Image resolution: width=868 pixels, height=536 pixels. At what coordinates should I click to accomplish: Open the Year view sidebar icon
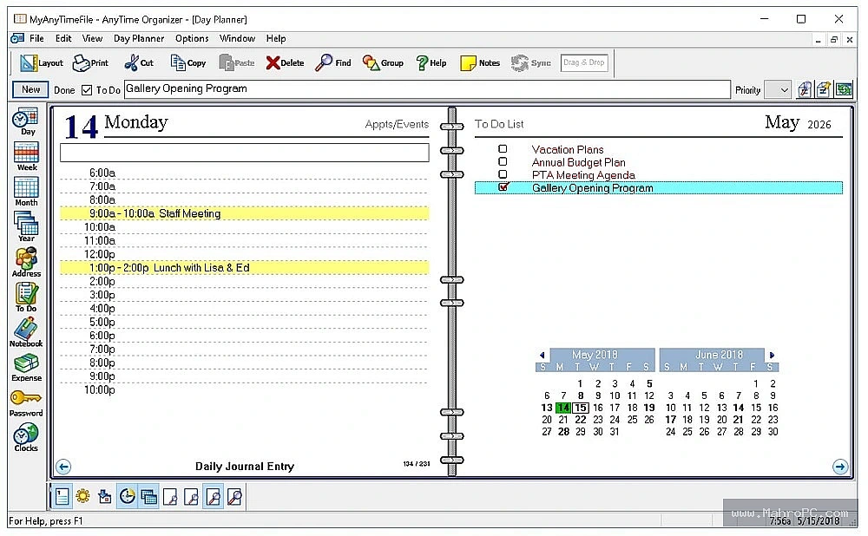26,227
